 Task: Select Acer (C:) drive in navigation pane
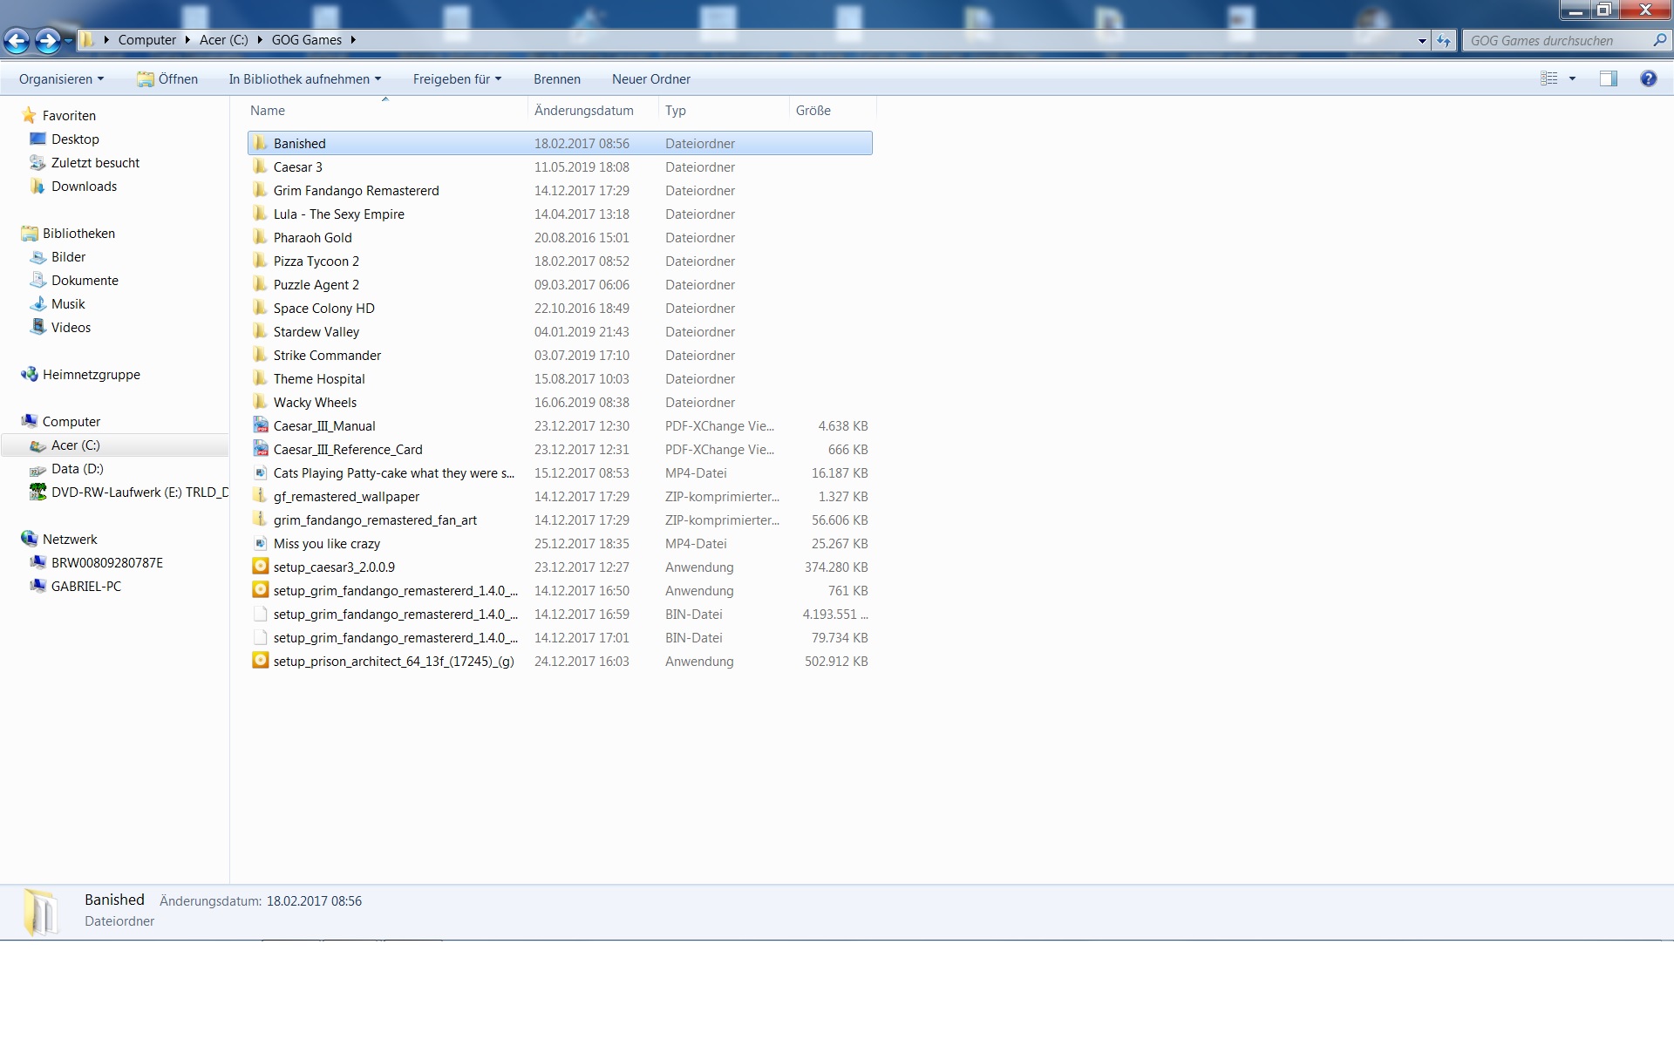tap(75, 445)
